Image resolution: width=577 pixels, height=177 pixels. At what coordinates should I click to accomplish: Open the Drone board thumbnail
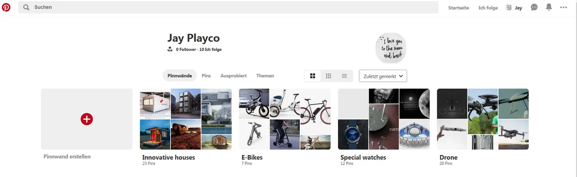click(483, 119)
